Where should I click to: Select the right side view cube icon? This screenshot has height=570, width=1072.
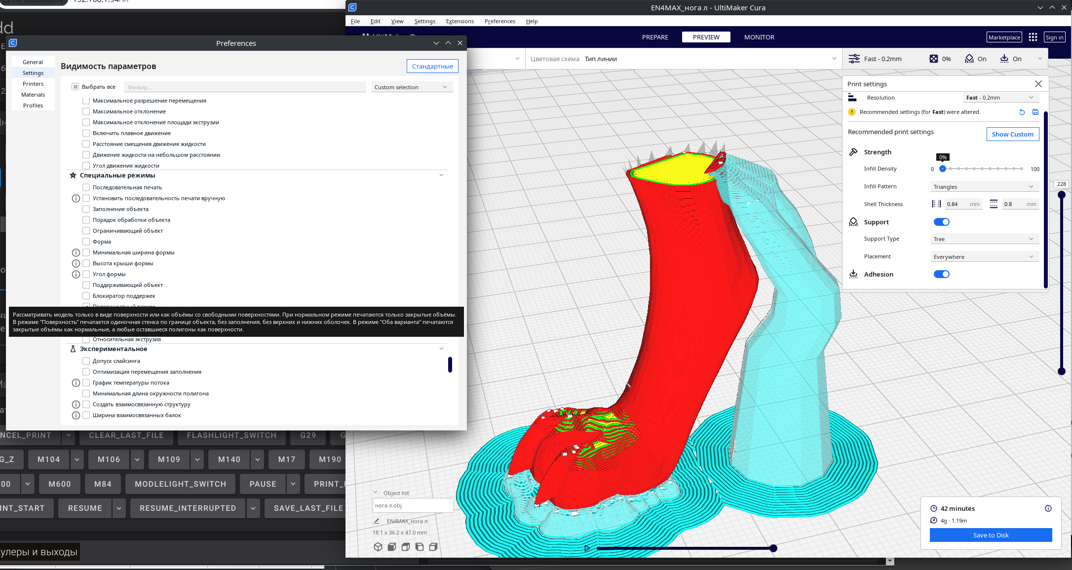click(433, 547)
